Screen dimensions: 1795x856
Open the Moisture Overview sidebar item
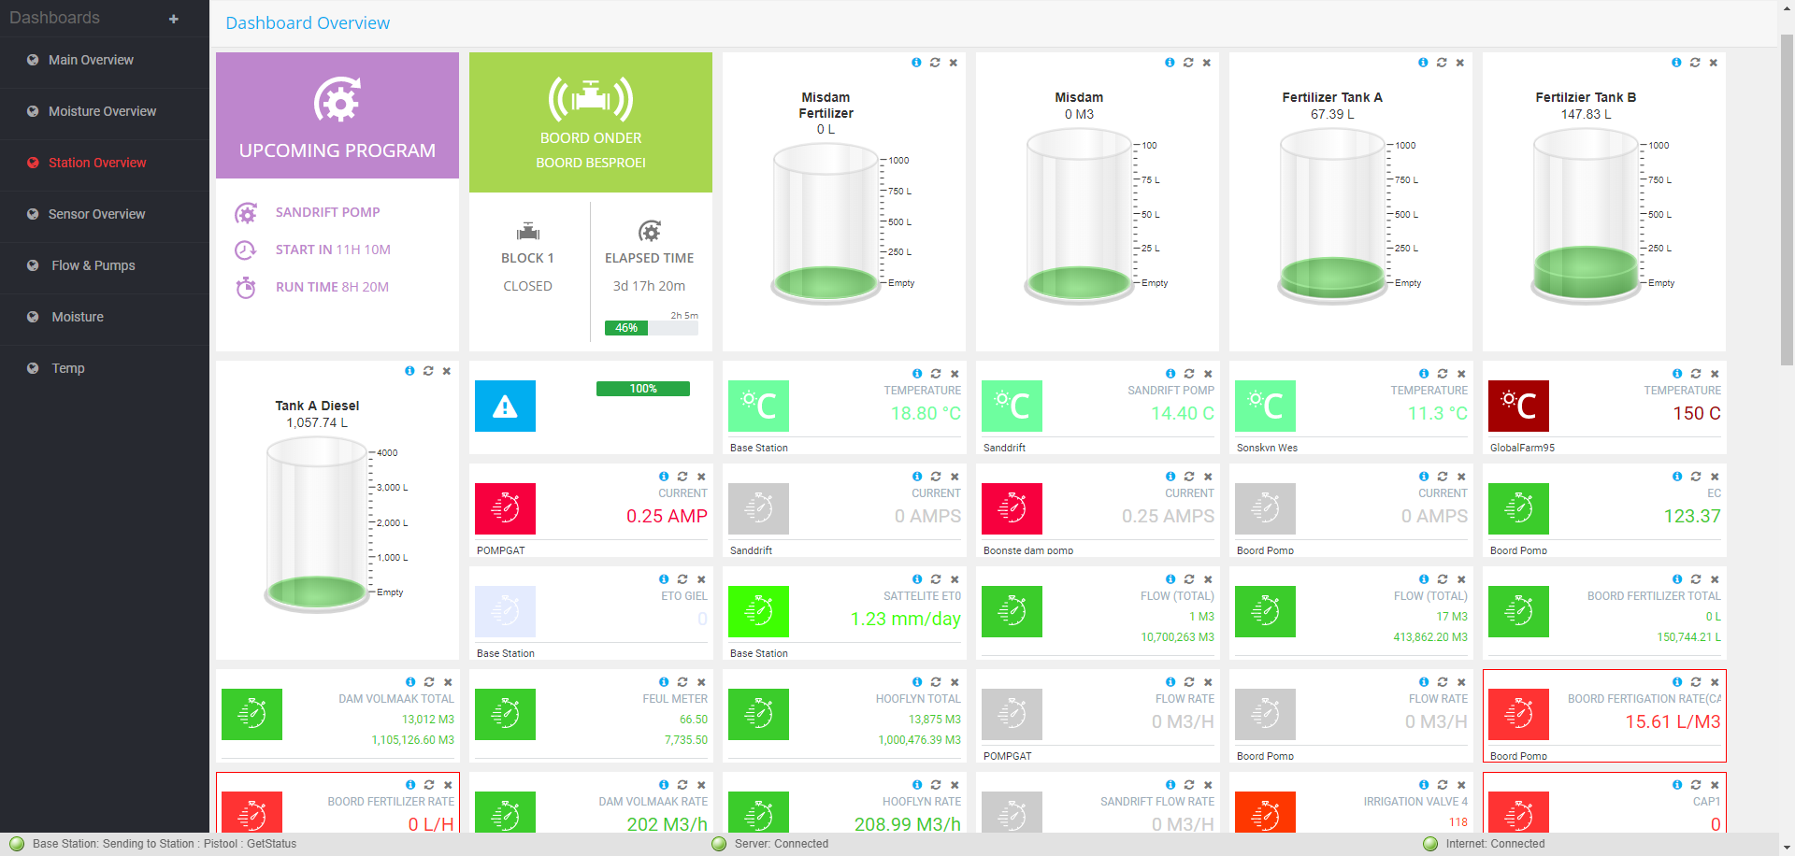[x=102, y=111]
